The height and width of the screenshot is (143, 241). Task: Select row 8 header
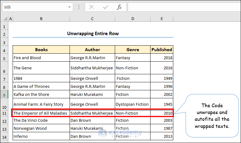coord(4,86)
